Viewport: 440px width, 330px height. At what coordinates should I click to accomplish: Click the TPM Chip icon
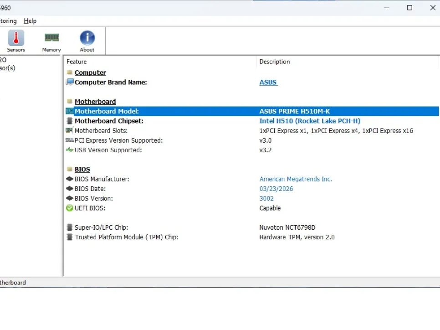point(70,237)
